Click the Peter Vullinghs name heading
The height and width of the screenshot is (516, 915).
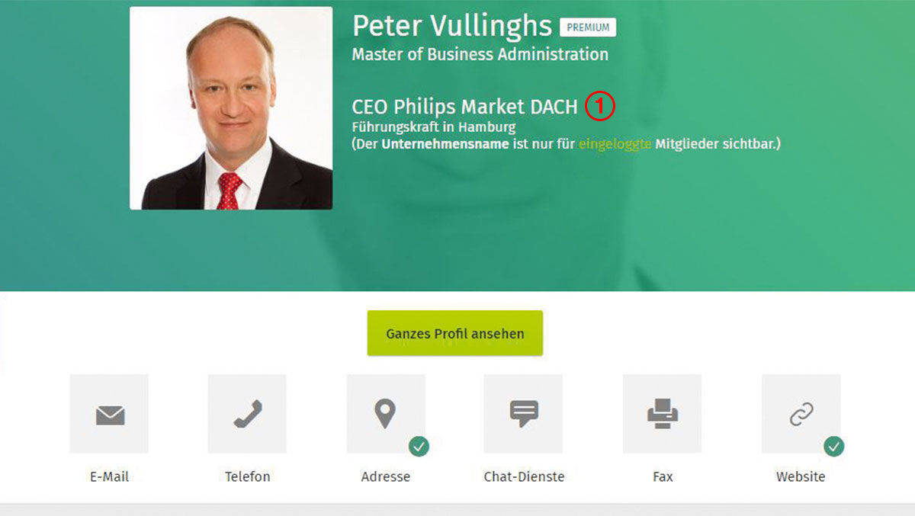[x=451, y=26]
